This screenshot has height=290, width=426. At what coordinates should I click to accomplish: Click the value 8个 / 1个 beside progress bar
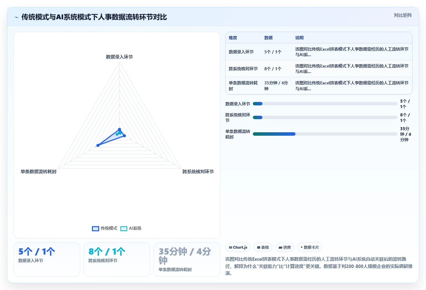click(x=405, y=117)
